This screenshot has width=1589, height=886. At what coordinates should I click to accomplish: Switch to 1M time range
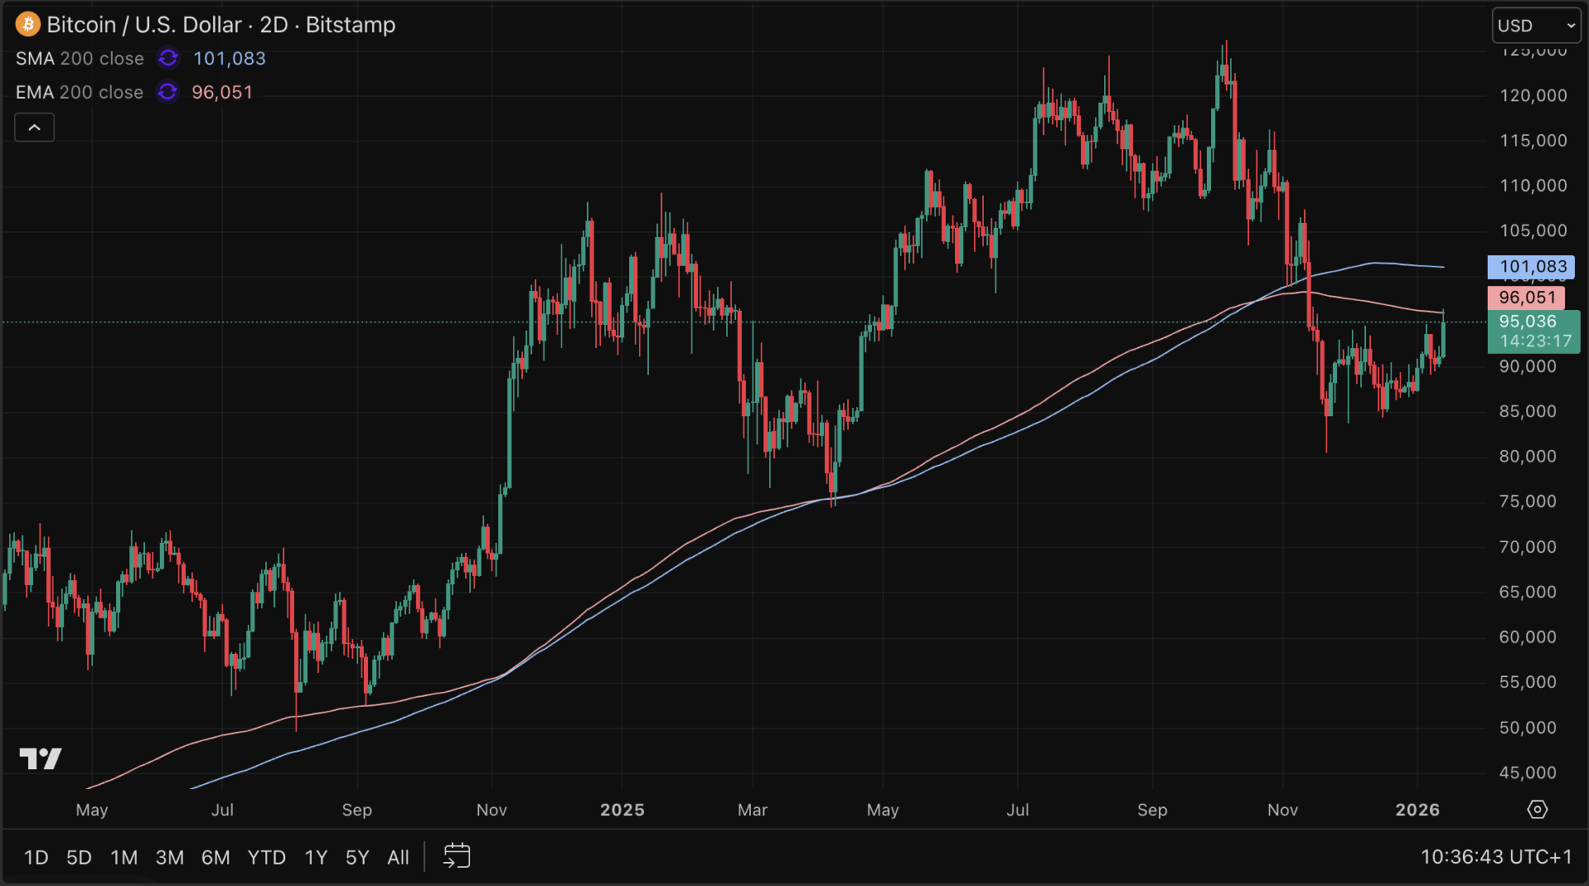click(123, 857)
